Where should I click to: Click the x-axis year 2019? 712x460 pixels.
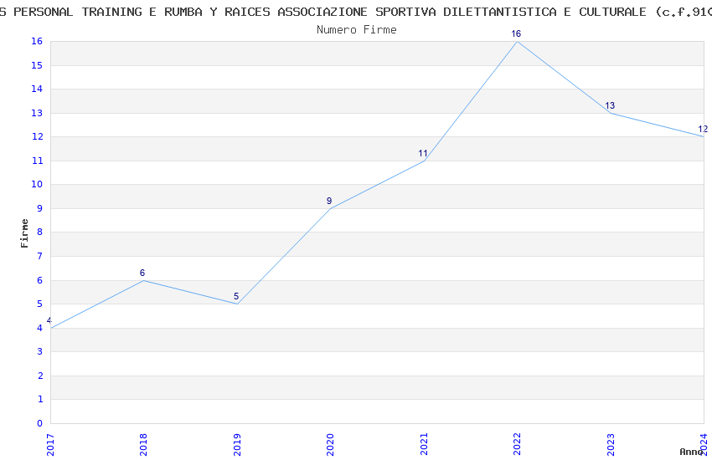click(237, 445)
